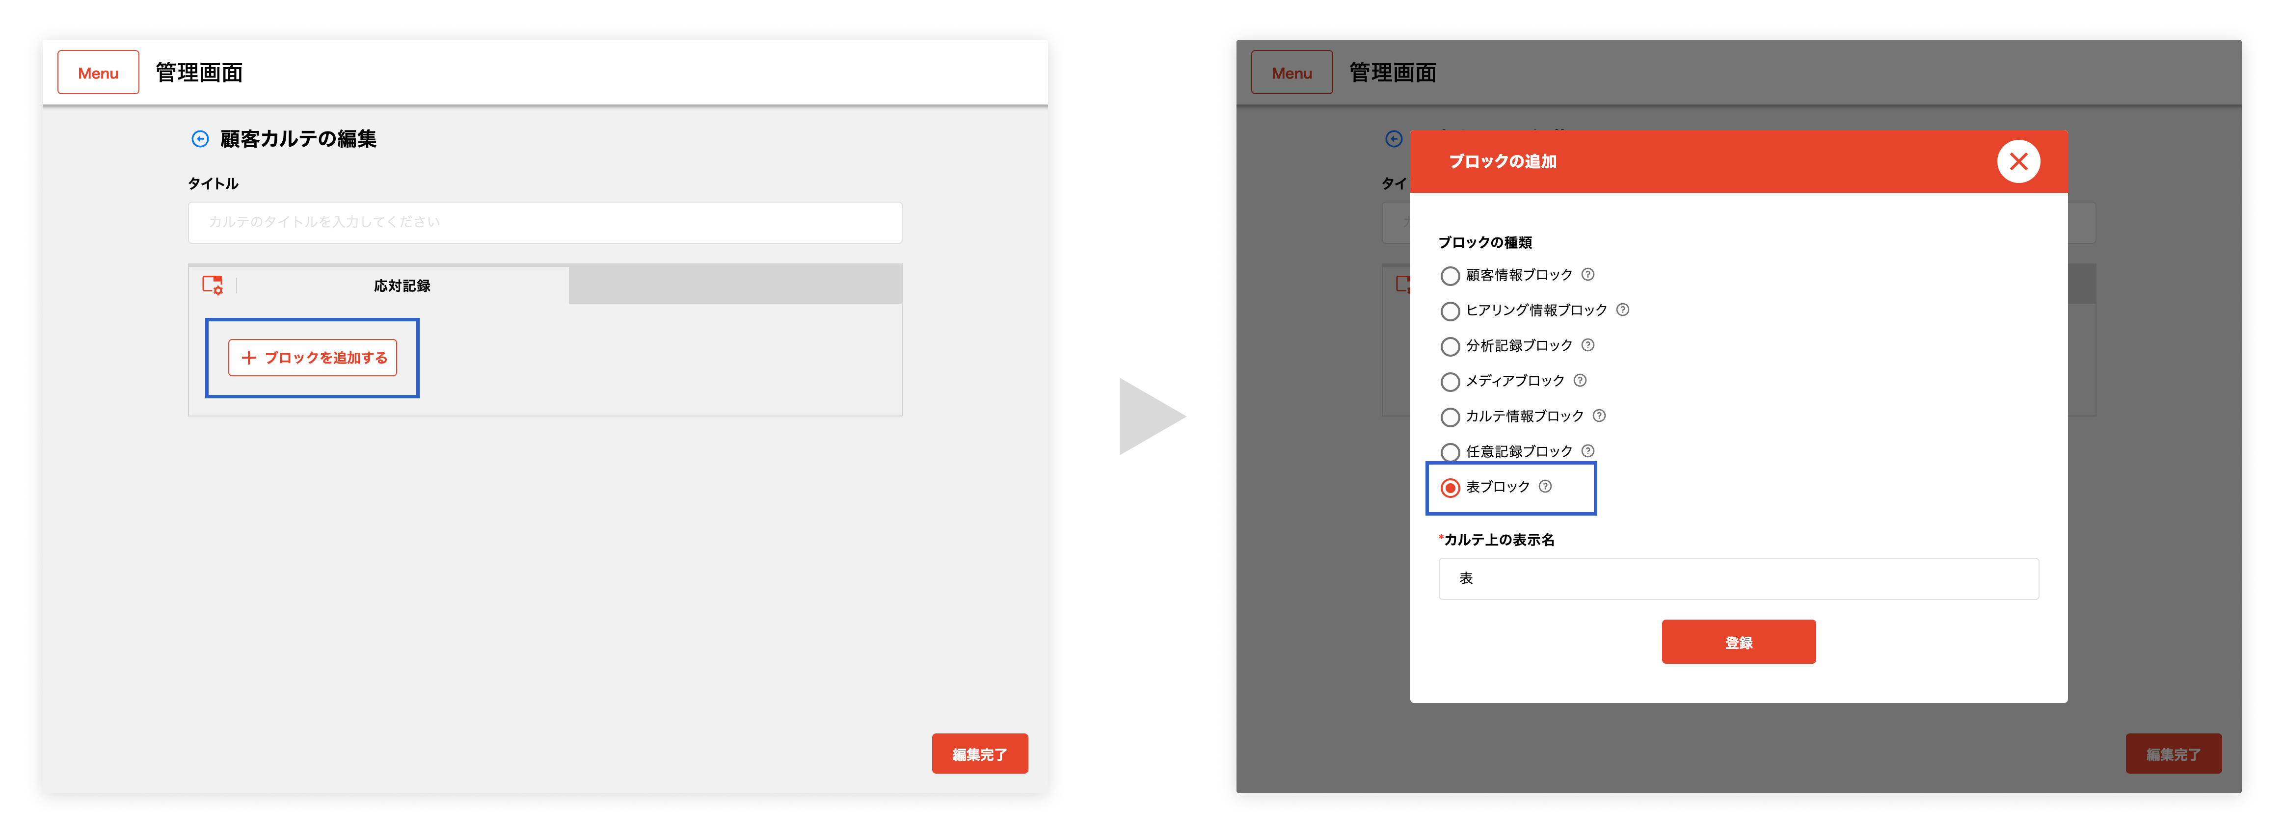Click help icon next to ヒアリング情報ブロック

(1623, 310)
